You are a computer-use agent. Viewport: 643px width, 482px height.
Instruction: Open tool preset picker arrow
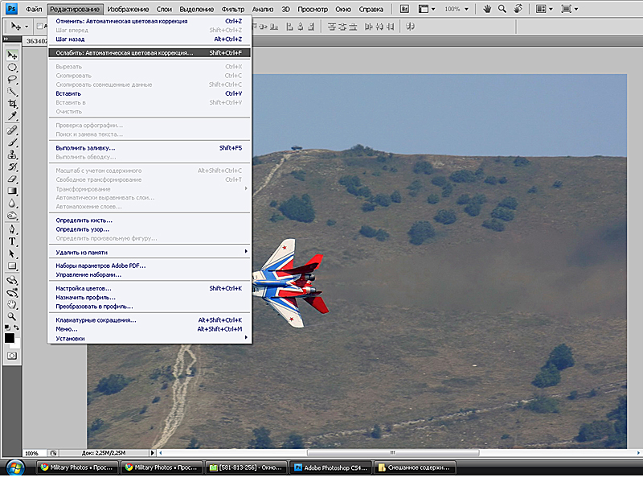[x=27, y=27]
